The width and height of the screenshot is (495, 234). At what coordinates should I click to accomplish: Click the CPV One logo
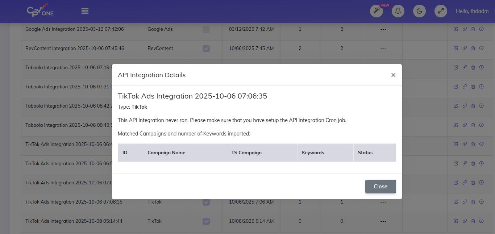(39, 11)
